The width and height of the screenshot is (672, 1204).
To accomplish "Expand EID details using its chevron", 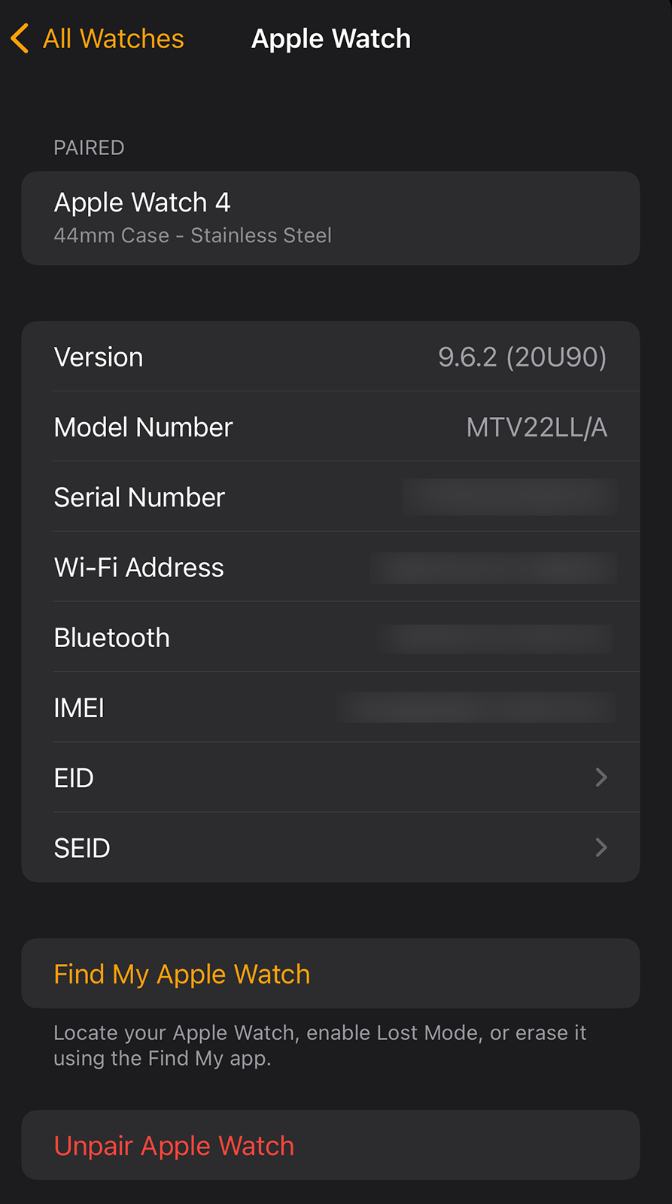I will click(x=601, y=777).
